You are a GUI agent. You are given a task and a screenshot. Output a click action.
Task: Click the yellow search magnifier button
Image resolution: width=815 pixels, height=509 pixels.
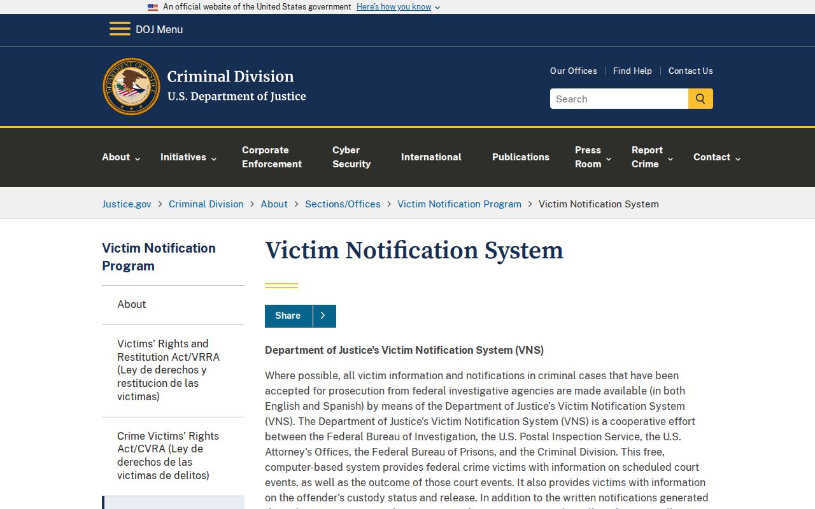click(x=700, y=99)
